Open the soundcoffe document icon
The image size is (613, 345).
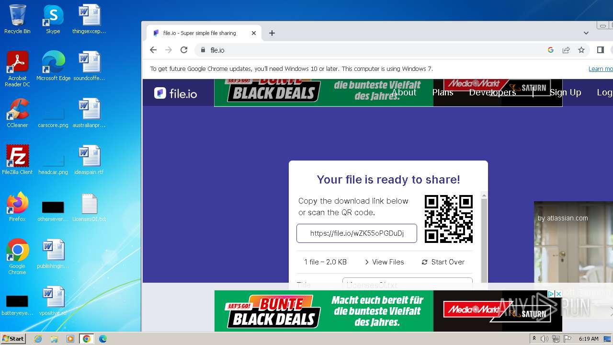pyautogui.click(x=89, y=66)
